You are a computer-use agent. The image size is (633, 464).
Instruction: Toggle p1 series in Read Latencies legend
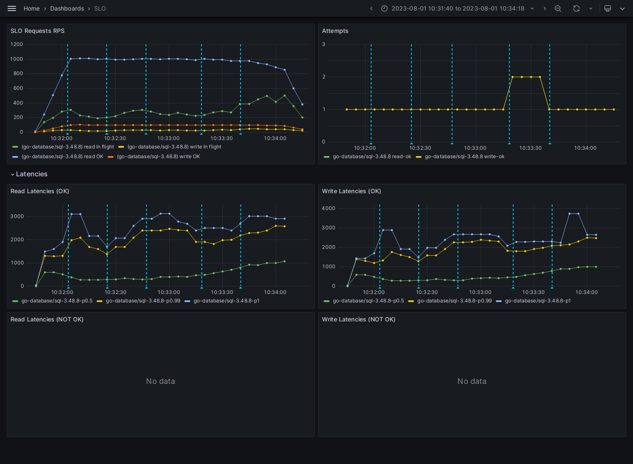227,301
